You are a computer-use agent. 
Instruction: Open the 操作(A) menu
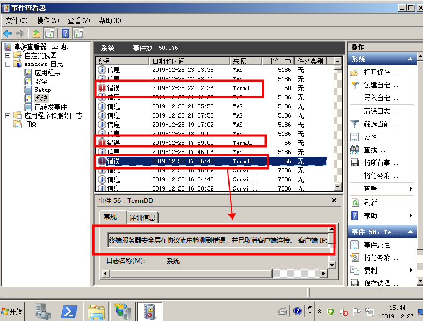point(47,20)
